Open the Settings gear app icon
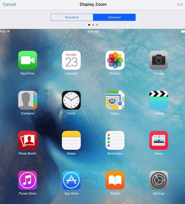This screenshot has height=204, width=185. [159, 180]
